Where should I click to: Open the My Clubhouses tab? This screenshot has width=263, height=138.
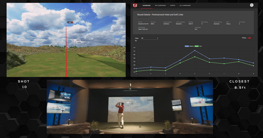pyautogui.click(x=161, y=6)
